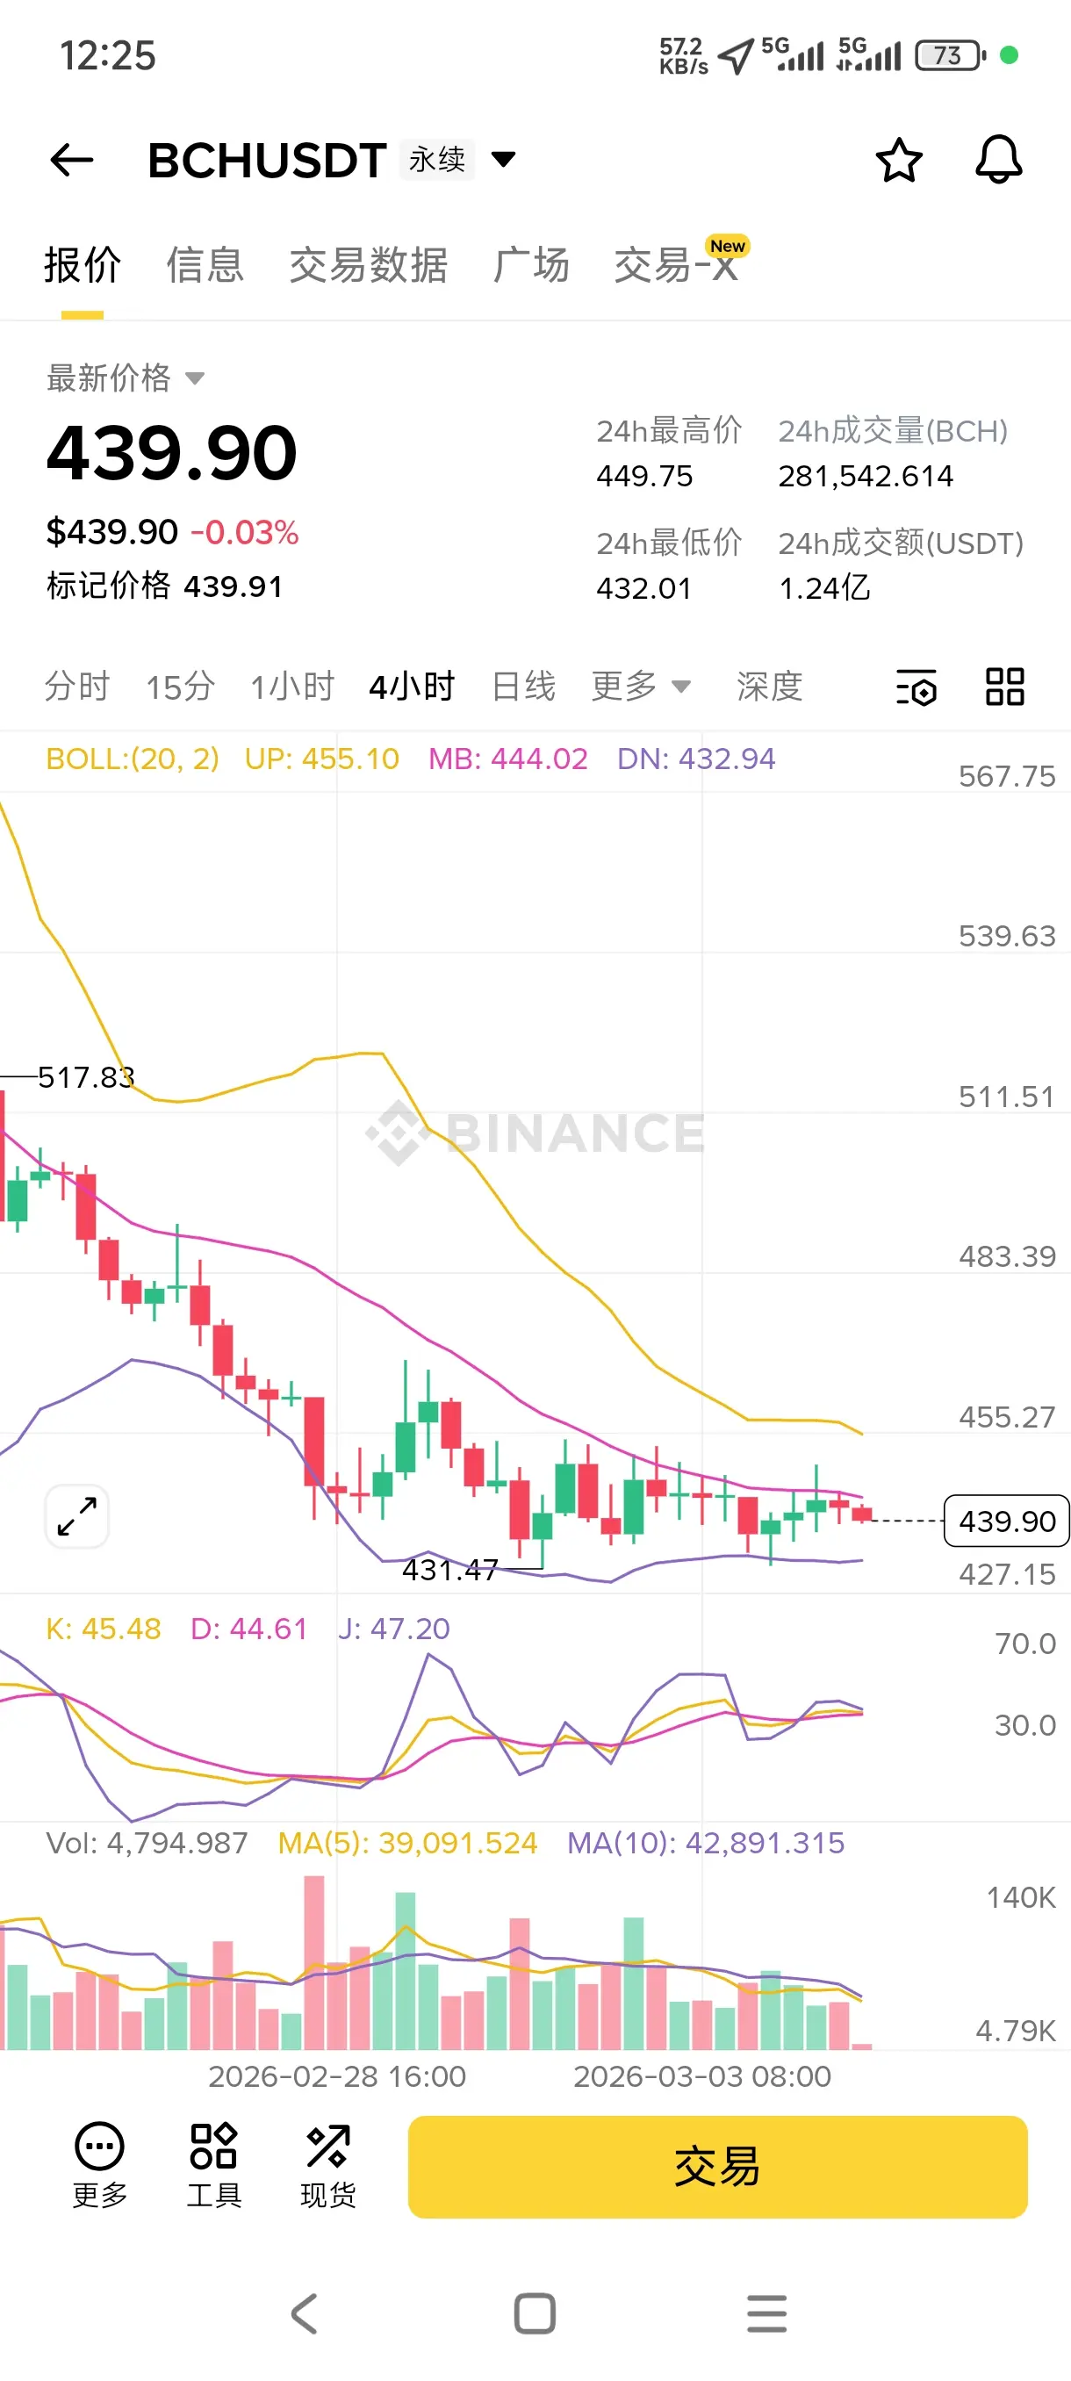Image resolution: width=1071 pixels, height=2381 pixels.
Task: Switch to 现货 spot icon
Action: click(328, 2166)
